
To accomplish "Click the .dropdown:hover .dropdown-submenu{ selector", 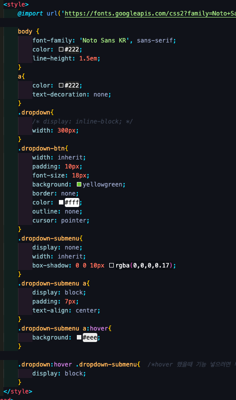I will 79,364.
